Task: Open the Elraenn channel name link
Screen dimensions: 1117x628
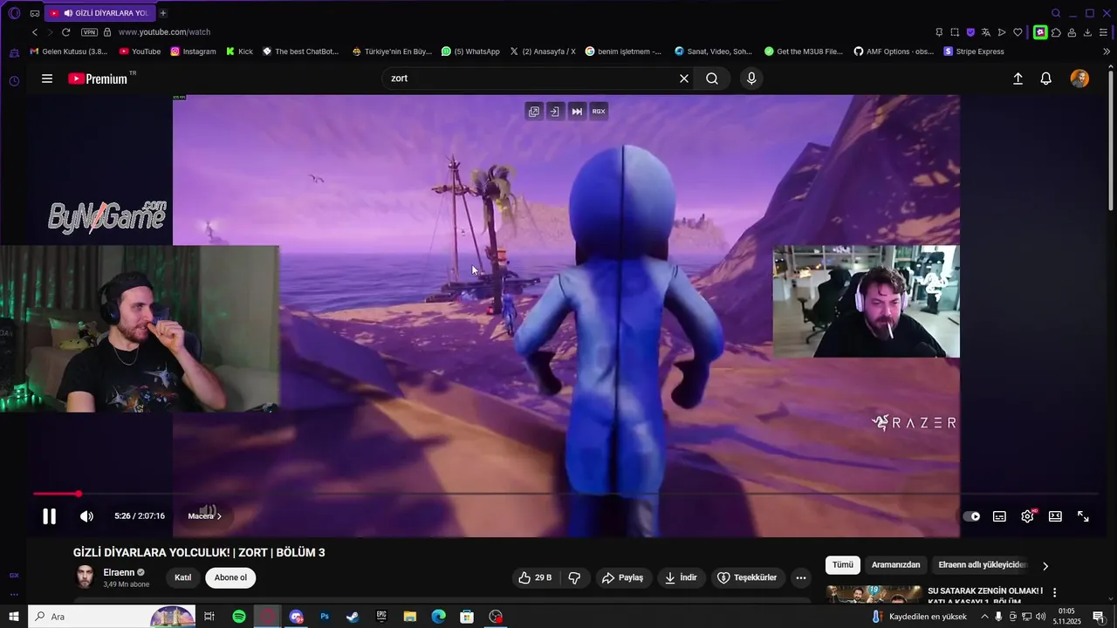Action: pos(119,572)
